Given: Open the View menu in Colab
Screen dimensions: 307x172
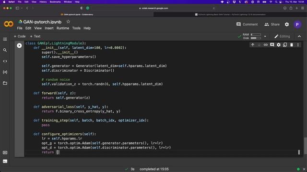Looking at the screenshot, I should point(38,28).
